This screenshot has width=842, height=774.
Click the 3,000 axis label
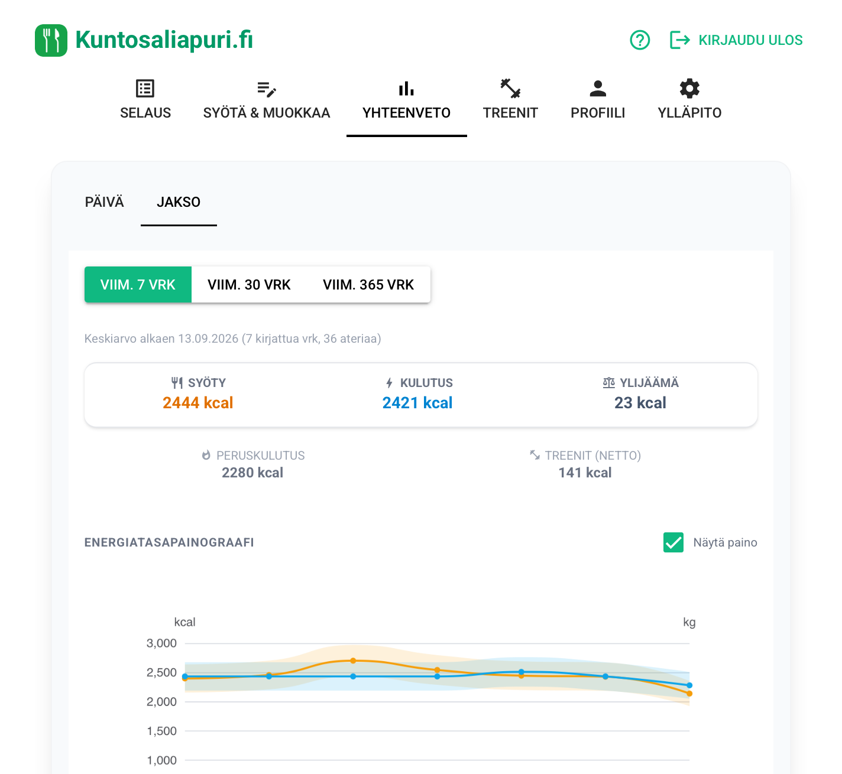[161, 643]
